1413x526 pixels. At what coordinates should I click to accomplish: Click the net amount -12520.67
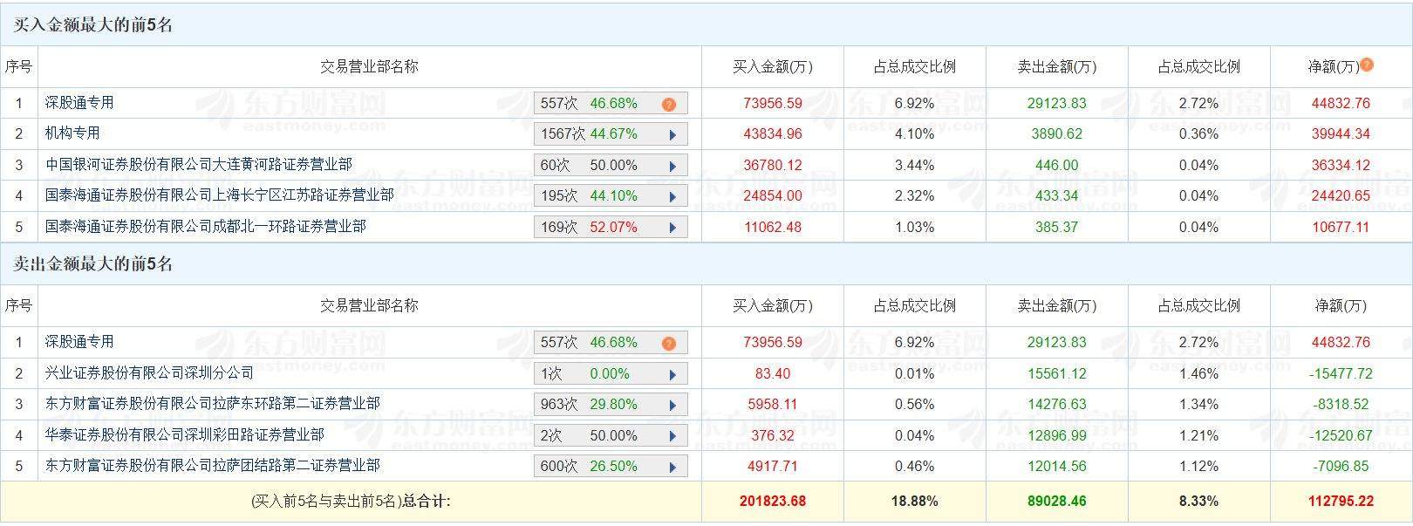pos(1341,435)
